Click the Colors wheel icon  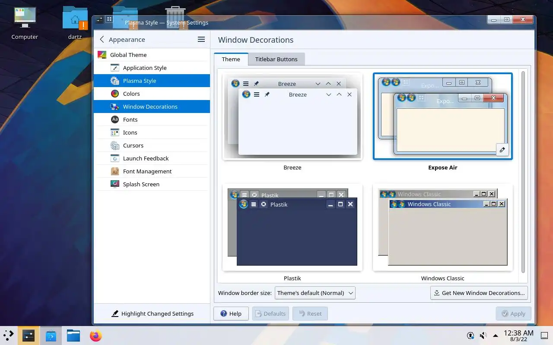coord(114,94)
